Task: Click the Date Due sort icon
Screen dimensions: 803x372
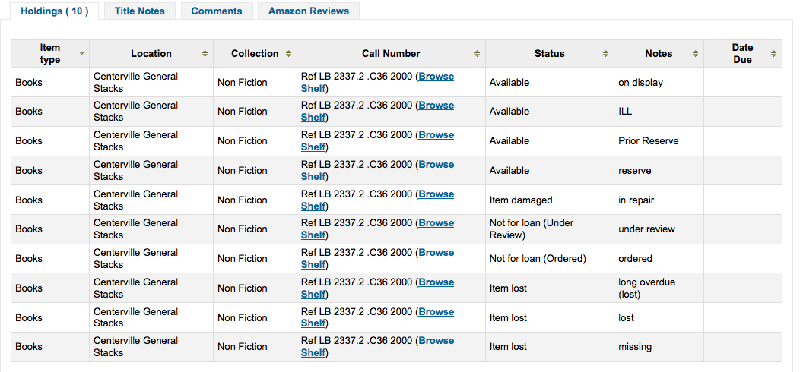Action: [773, 54]
